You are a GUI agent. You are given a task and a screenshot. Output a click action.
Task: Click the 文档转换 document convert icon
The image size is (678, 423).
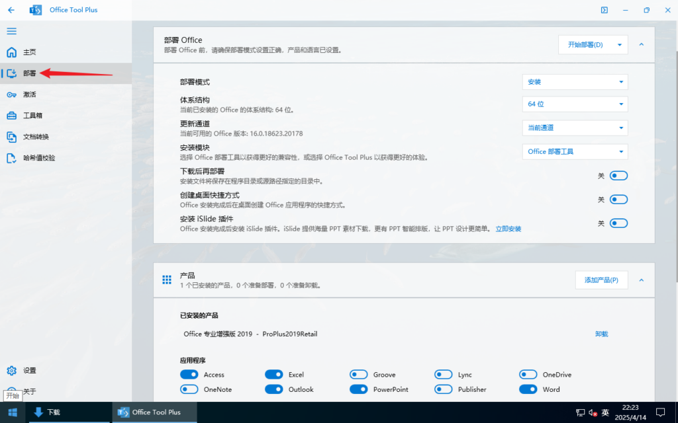click(12, 137)
